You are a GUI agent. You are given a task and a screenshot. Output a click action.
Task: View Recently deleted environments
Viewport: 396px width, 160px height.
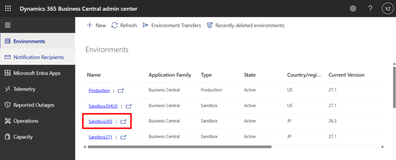(x=246, y=25)
